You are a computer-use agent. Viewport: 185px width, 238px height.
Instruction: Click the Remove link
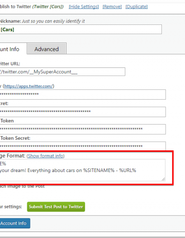(x=112, y=7)
